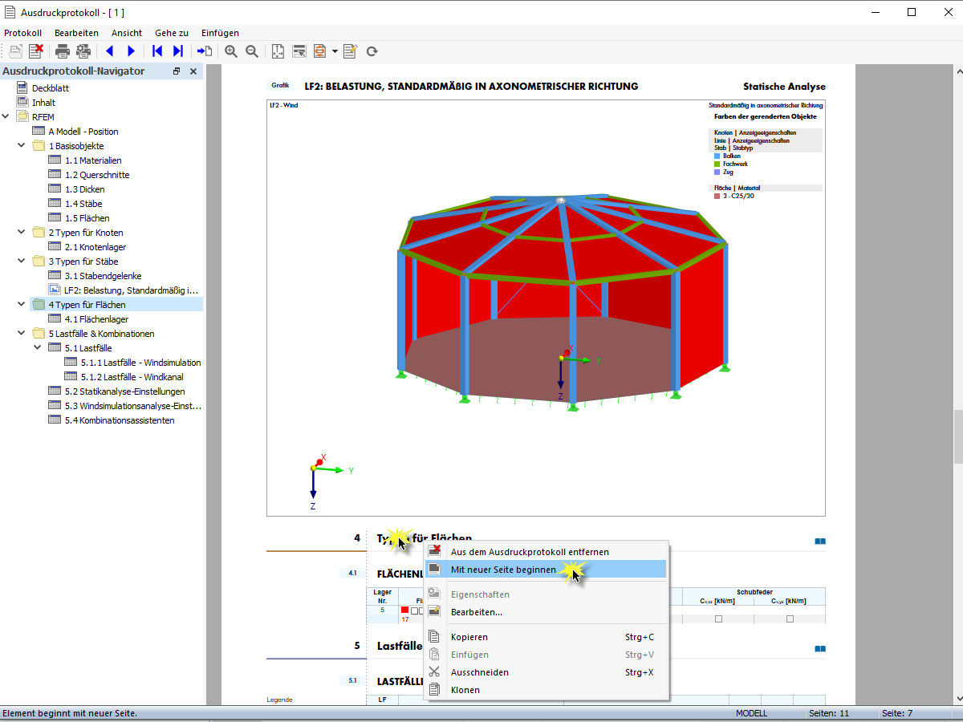Collapse the 2 Typen für Knoten folder
This screenshot has height=722, width=963.
[21, 233]
